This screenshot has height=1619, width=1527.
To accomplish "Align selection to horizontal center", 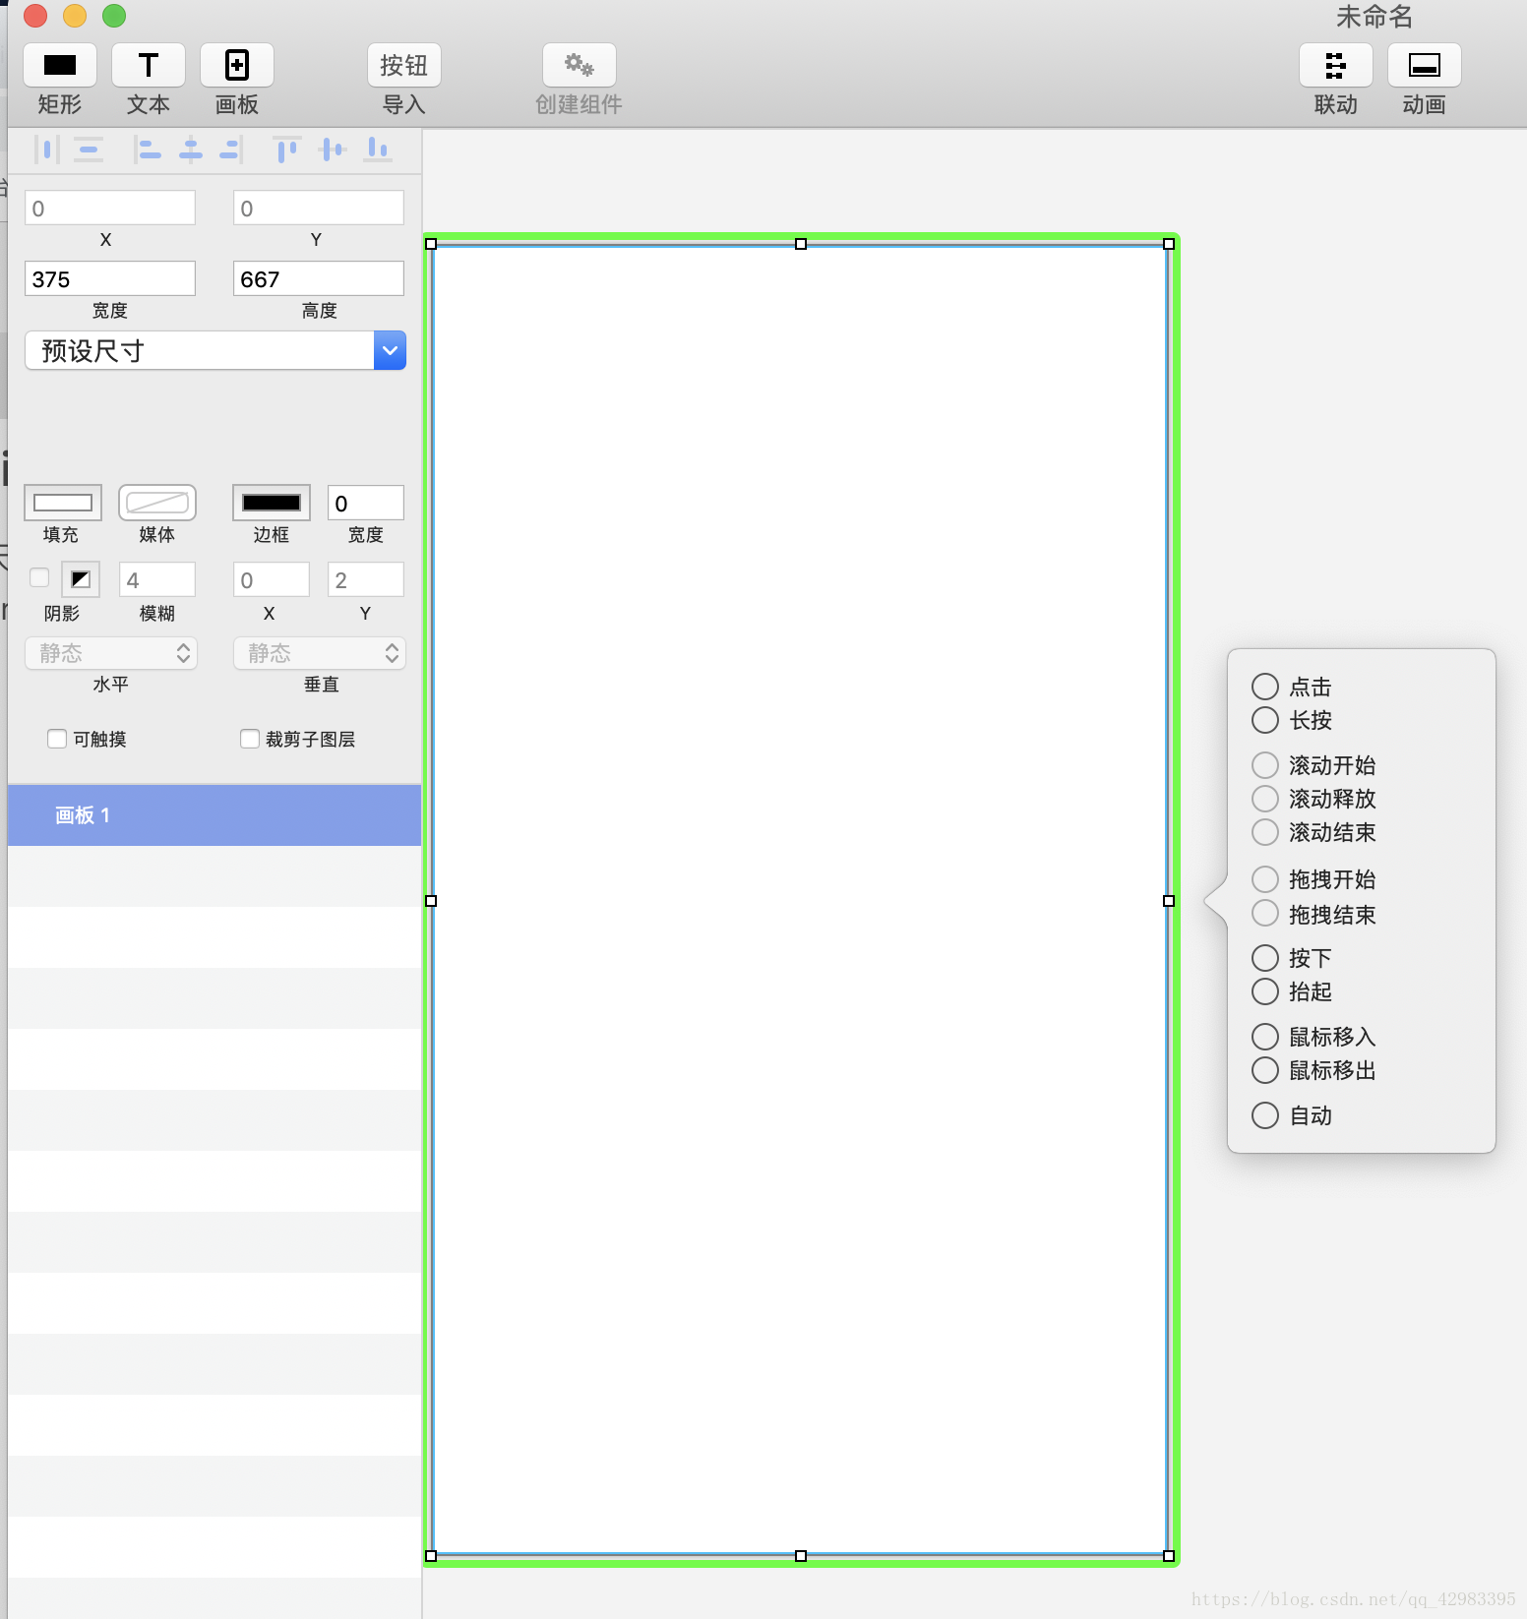I will pos(191,150).
